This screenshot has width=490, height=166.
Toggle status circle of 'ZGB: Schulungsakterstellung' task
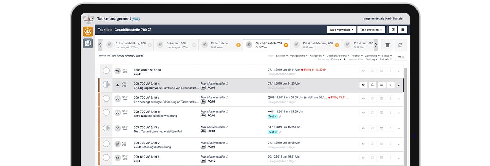coord(106,143)
